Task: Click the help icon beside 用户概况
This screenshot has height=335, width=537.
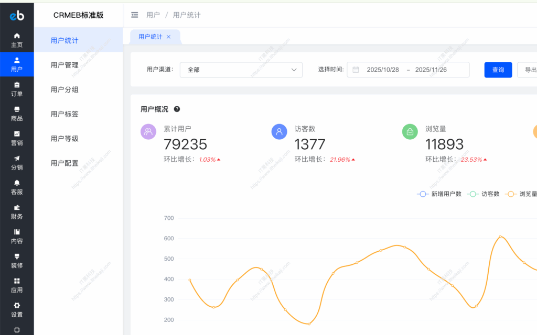Action: (x=177, y=109)
